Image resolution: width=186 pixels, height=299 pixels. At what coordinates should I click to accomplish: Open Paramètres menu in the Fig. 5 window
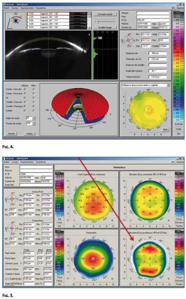(x=41, y=162)
